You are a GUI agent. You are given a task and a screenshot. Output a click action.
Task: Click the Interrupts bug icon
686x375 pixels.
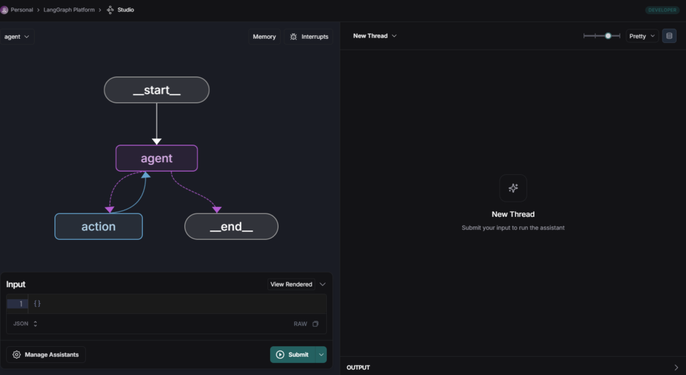coord(293,37)
